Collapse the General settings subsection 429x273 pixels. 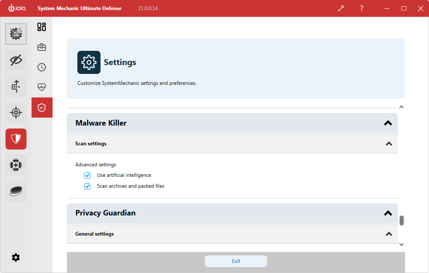tap(389, 234)
